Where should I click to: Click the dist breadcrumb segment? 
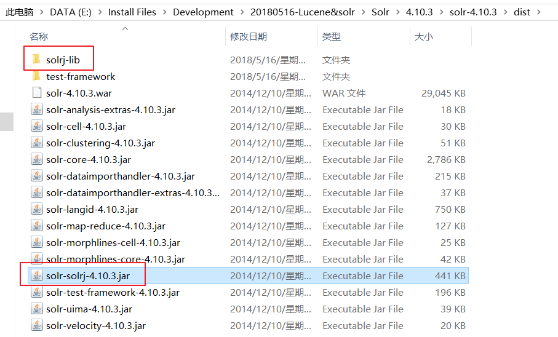click(522, 12)
